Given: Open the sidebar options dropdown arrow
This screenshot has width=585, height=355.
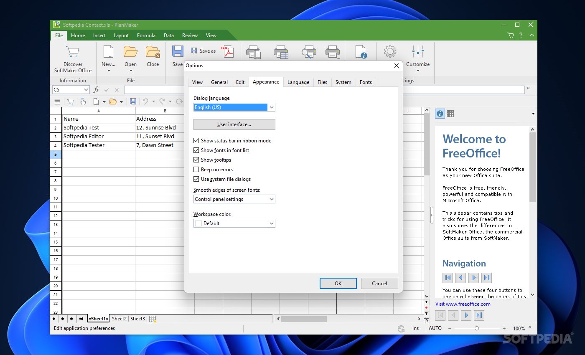Looking at the screenshot, I should point(533,114).
